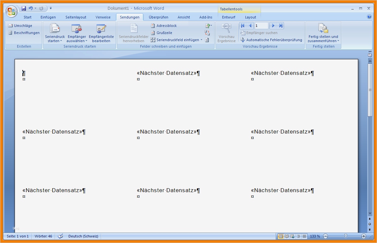
Task: Toggle Seriendruckfelder hervorheben
Action: [133, 32]
